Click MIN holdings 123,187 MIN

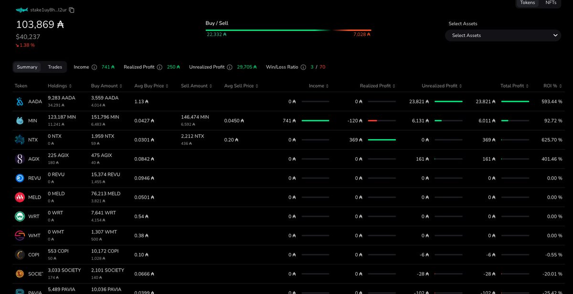pyautogui.click(x=62, y=117)
